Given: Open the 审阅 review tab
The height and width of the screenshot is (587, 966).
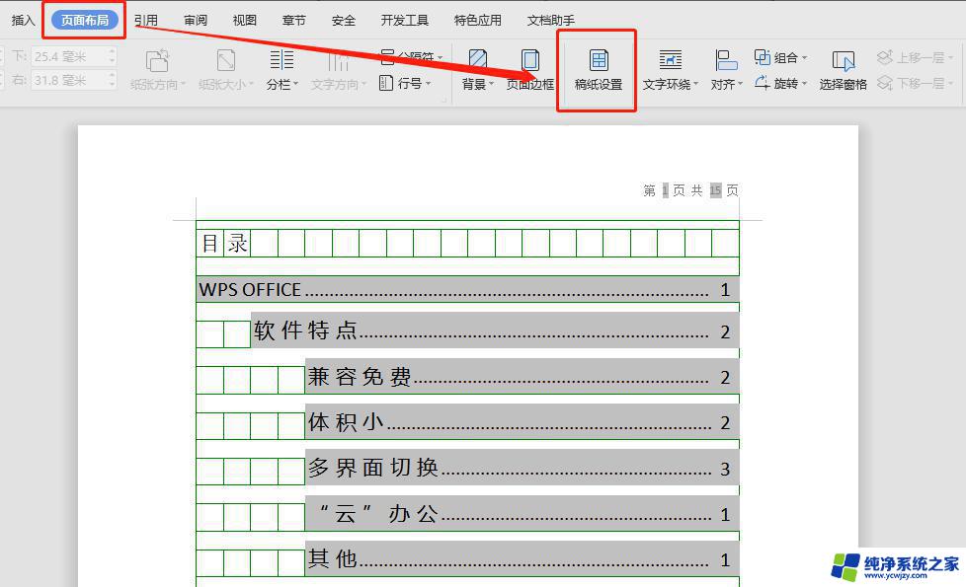Looking at the screenshot, I should point(196,20).
